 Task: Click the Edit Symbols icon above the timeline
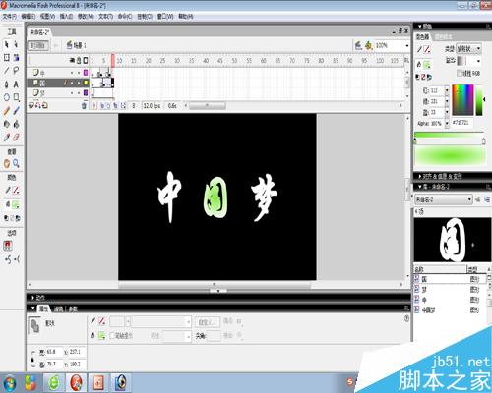coord(369,45)
